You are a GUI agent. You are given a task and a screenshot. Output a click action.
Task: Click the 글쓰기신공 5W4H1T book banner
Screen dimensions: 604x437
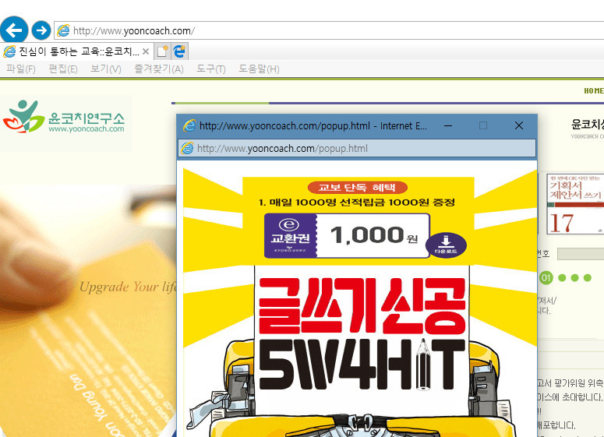(362, 335)
